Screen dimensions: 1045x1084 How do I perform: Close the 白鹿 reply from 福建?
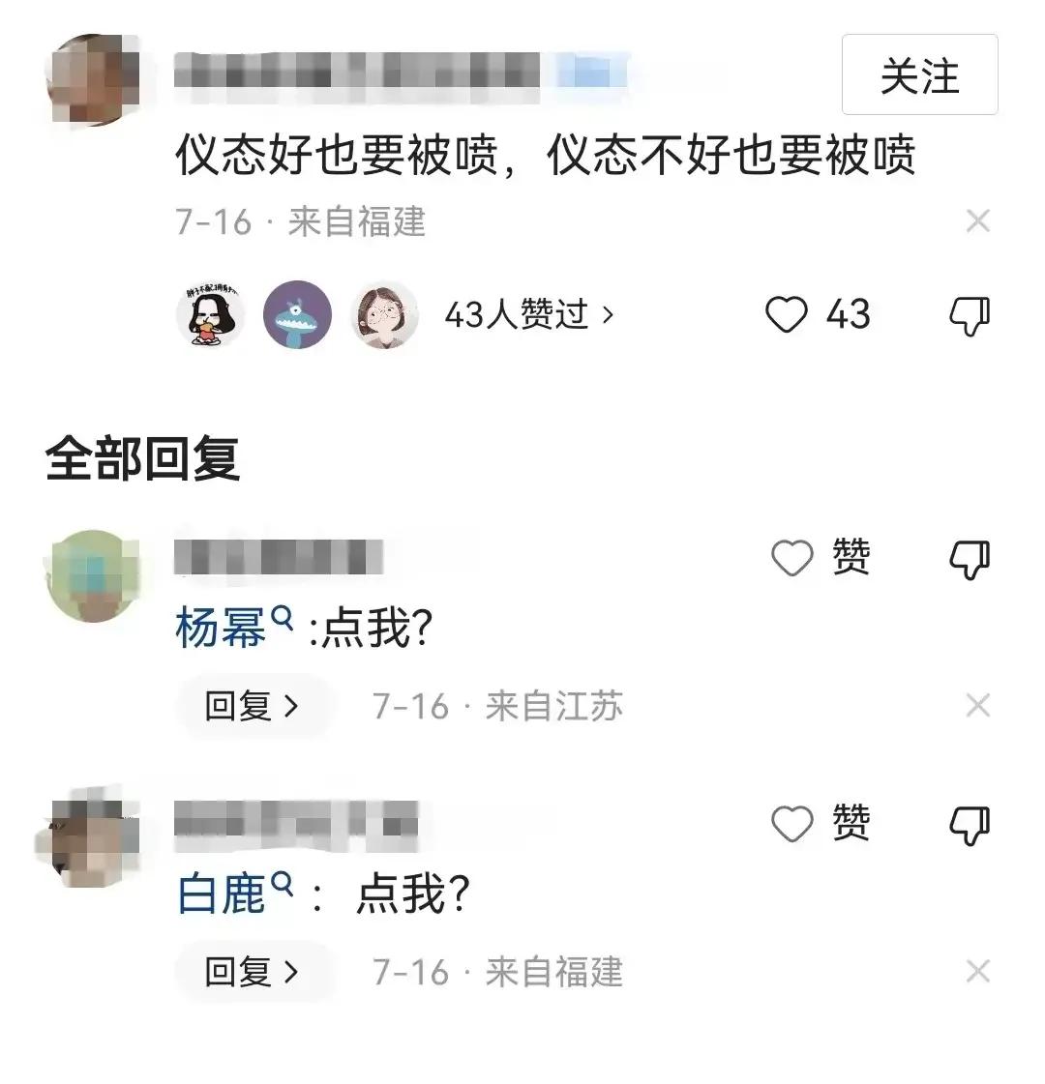click(x=978, y=972)
